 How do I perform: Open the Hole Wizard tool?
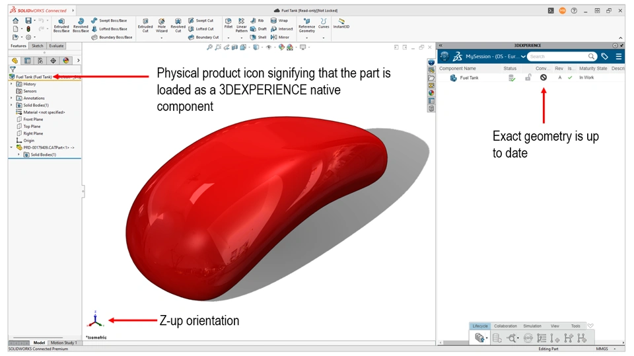click(x=162, y=25)
